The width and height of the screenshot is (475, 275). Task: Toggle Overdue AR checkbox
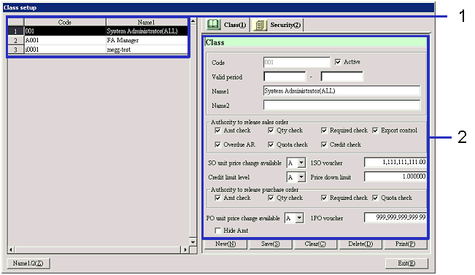click(x=217, y=144)
